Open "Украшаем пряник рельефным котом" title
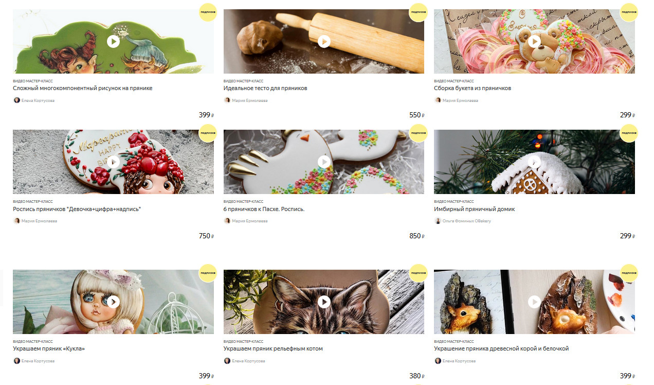654x385 pixels. coord(273,348)
